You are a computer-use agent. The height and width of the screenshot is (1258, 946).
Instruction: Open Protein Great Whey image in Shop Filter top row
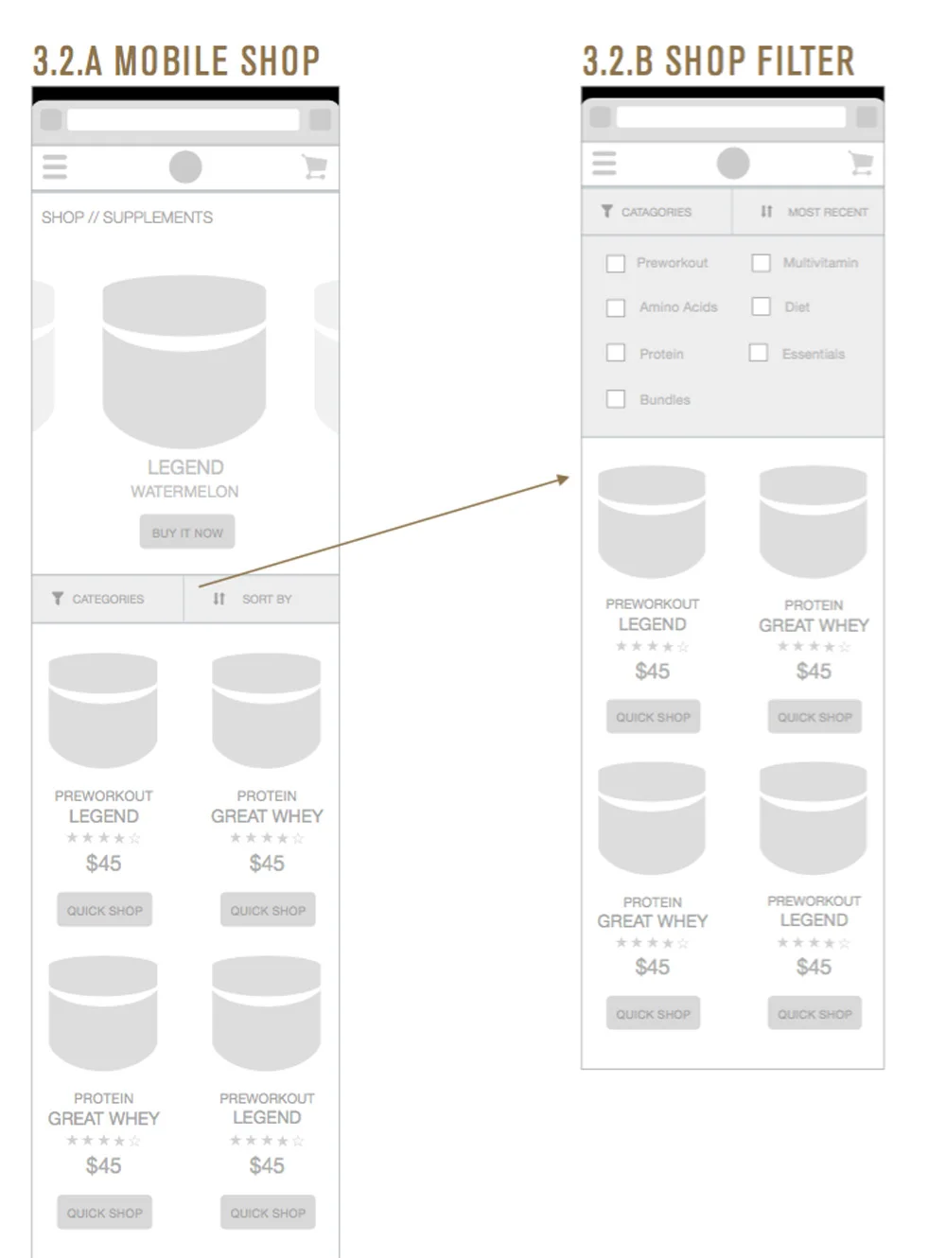point(814,521)
